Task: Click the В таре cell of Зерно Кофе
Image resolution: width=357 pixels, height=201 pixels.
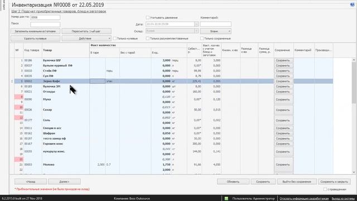Action: point(98,81)
